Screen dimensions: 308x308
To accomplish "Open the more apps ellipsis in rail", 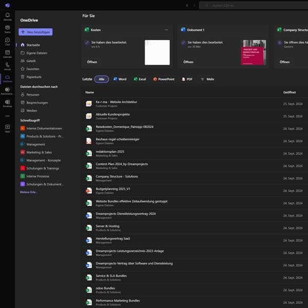I will (x=8, y=116).
